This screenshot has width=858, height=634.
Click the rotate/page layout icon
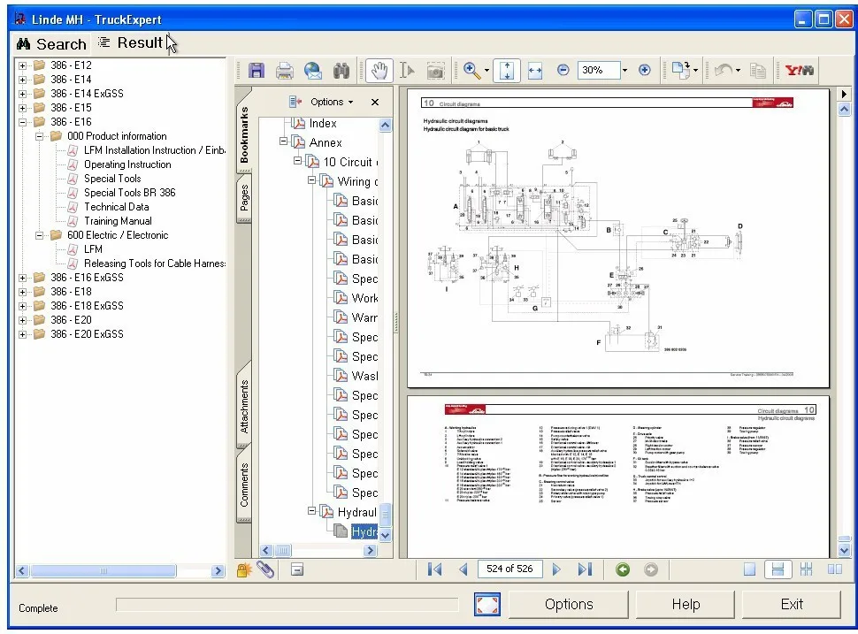click(x=681, y=70)
